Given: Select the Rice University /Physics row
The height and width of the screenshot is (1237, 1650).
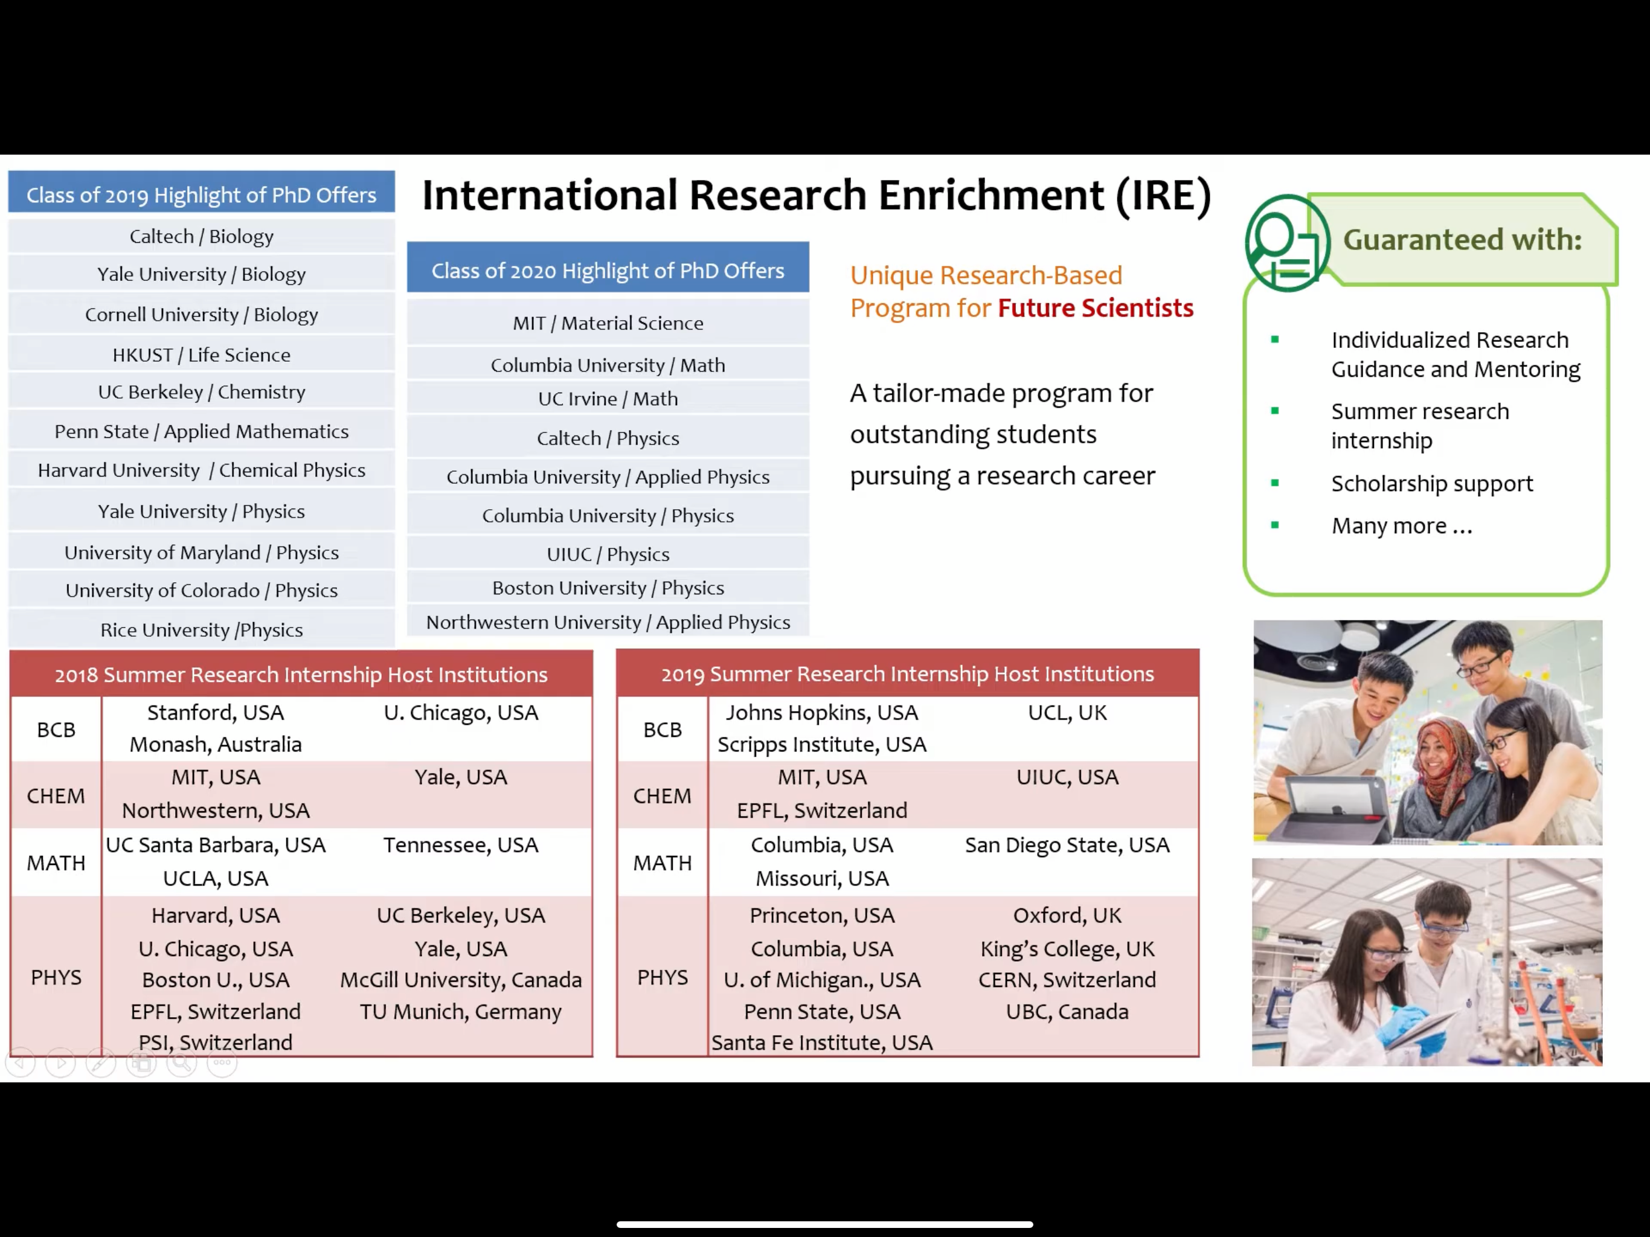Looking at the screenshot, I should 201,630.
